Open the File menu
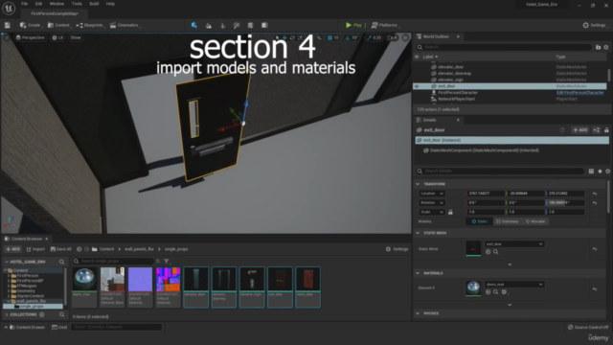This screenshot has height=345, width=613. pyautogui.click(x=24, y=4)
